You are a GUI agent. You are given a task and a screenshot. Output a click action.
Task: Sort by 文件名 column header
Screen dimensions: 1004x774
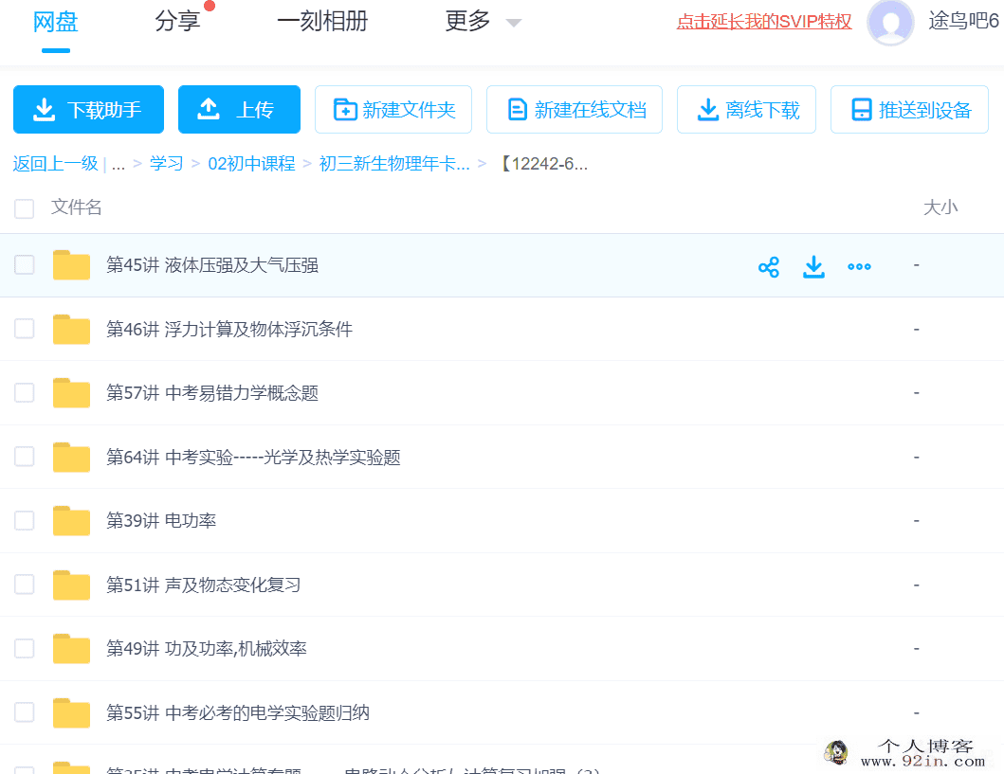pos(76,207)
